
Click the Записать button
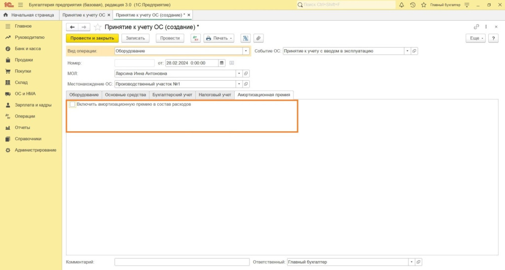(135, 38)
